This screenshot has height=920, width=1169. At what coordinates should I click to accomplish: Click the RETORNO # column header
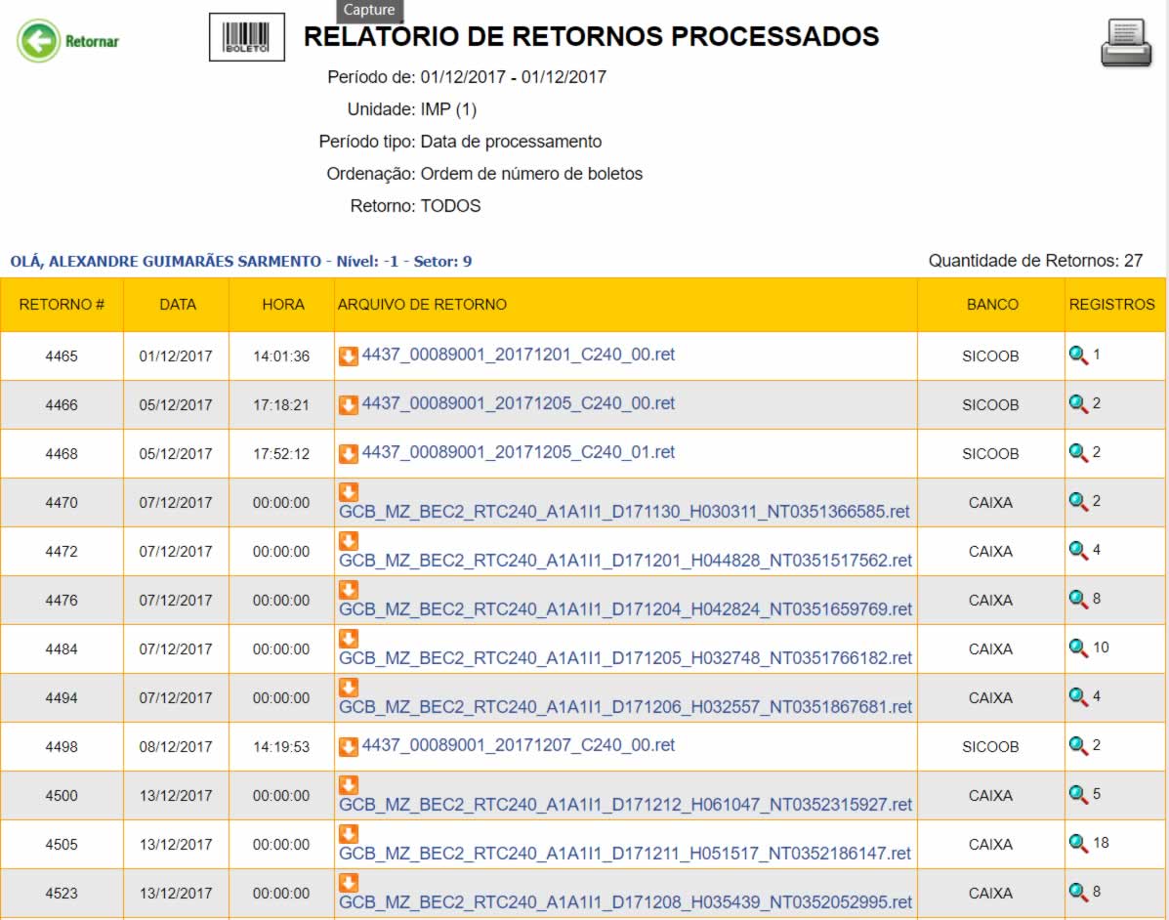pos(62,304)
